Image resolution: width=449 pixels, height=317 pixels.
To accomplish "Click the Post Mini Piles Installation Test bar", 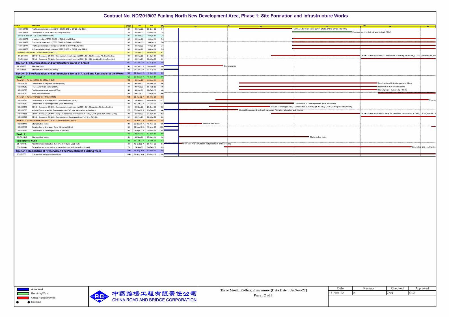I will (181, 143).
